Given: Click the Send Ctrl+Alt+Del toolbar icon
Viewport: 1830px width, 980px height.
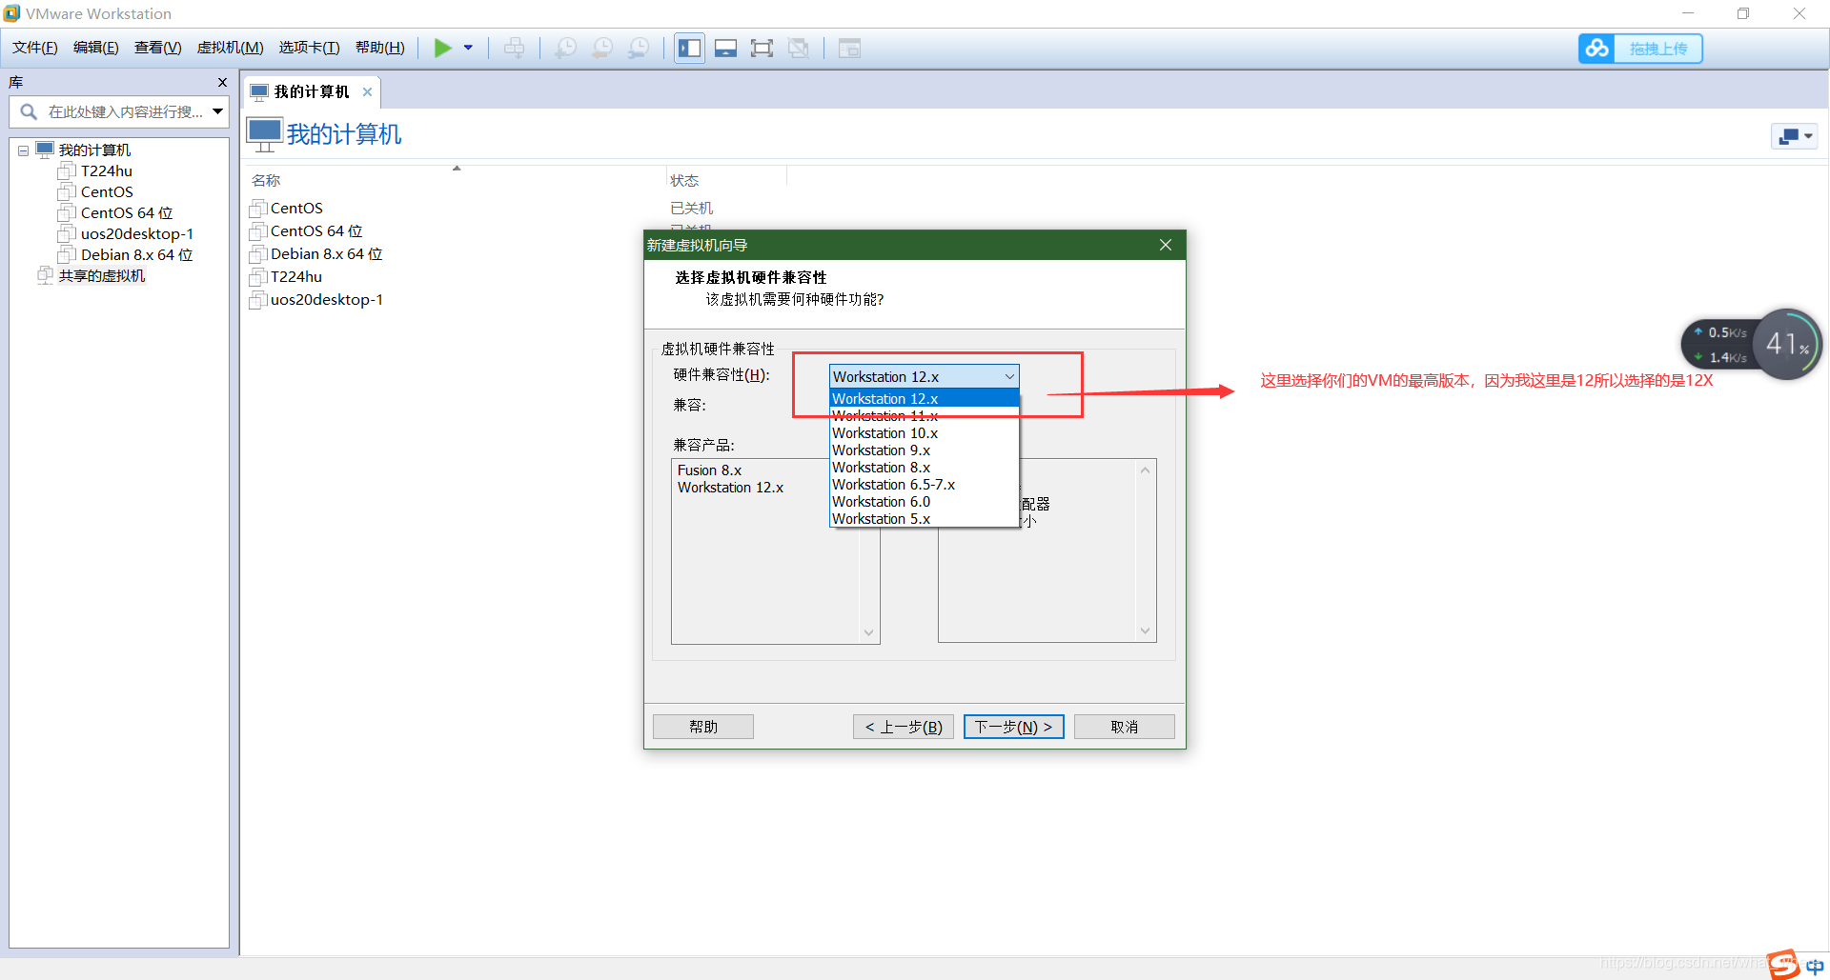Looking at the screenshot, I should point(514,49).
